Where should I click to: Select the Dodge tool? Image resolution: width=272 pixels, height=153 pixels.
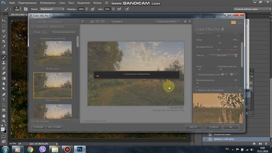tap(4, 89)
